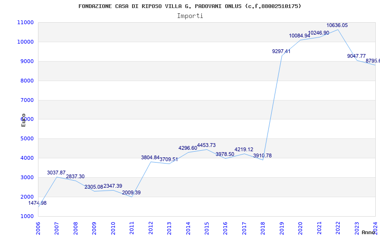The height and width of the screenshot is (237, 380).
Task: Click x-axis year label 2009
Action: 94,228
